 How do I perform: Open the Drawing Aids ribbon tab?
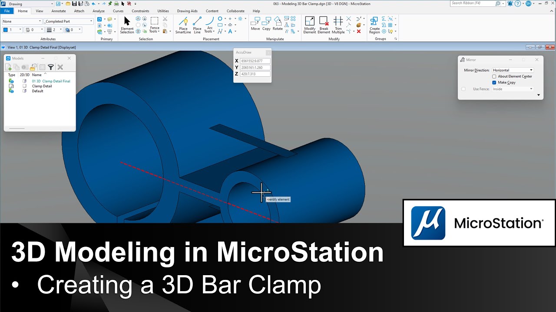point(187,11)
